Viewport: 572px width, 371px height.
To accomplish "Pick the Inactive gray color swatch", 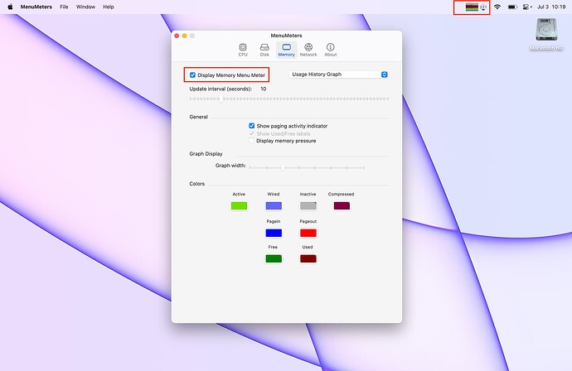I will [x=308, y=206].
